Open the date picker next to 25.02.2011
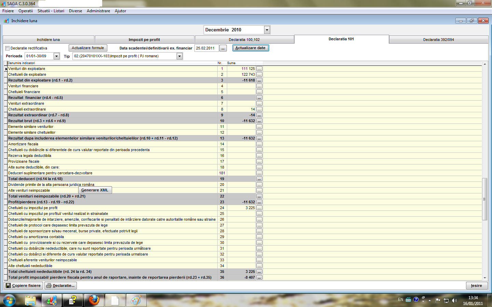The height and width of the screenshot is (307, 492). coord(223,48)
